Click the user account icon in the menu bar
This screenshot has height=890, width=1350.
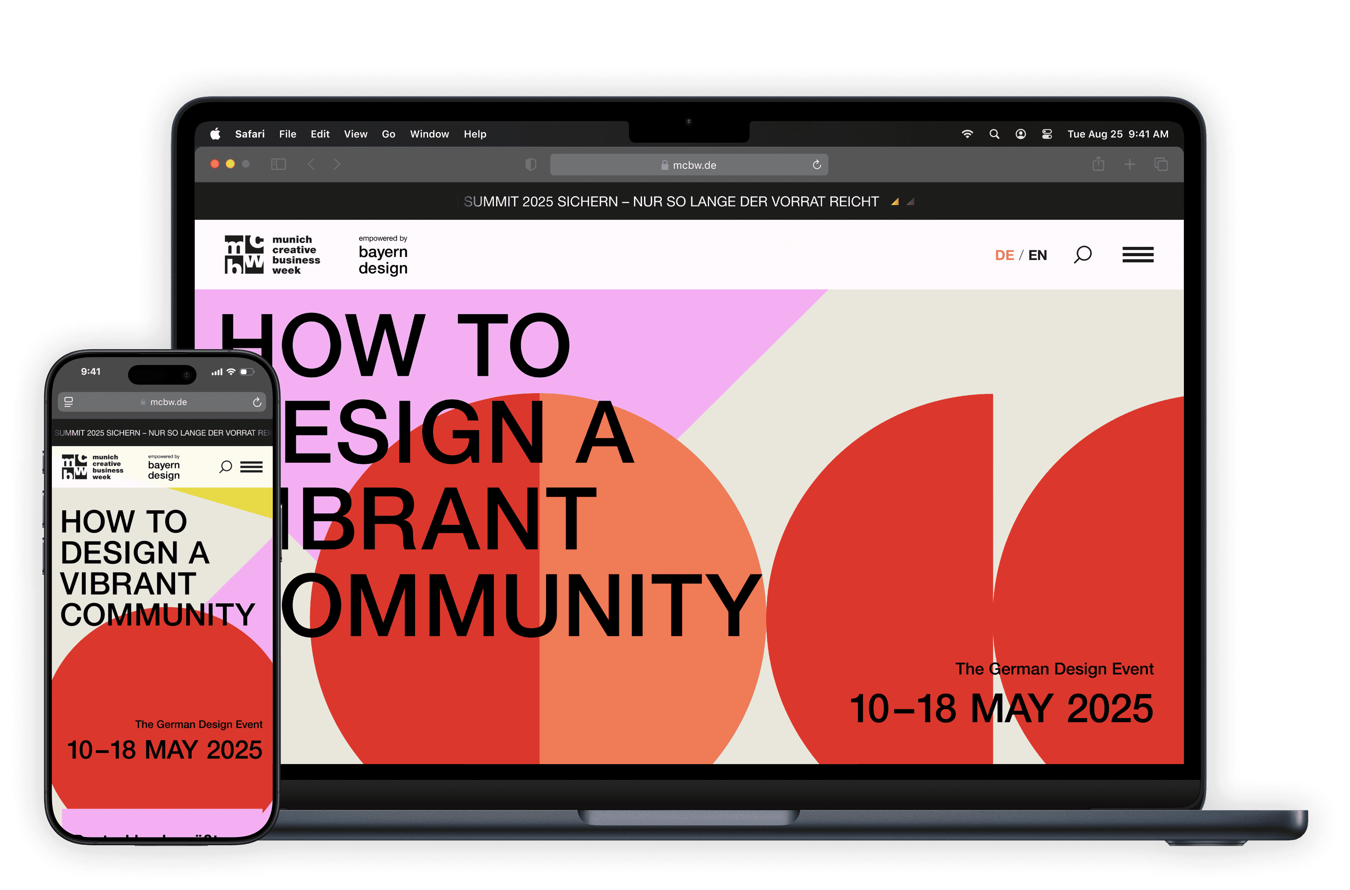pyautogui.click(x=1020, y=134)
